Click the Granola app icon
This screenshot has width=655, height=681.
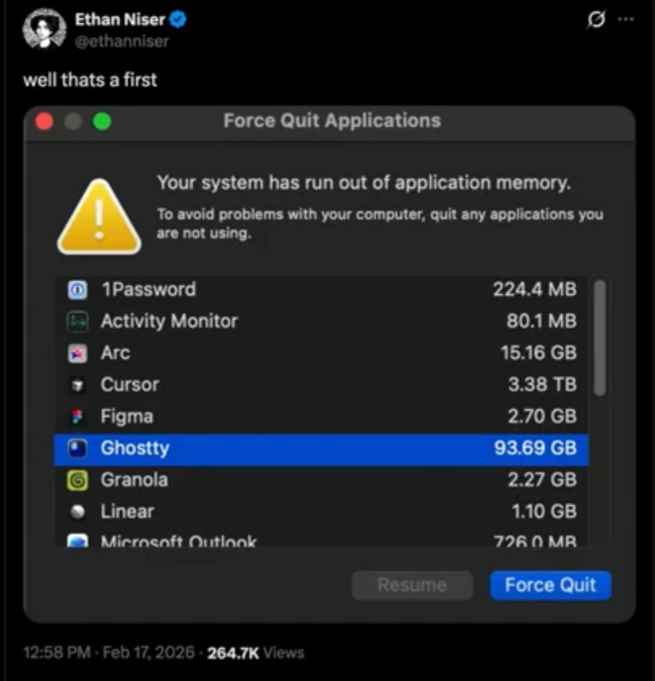pos(77,480)
